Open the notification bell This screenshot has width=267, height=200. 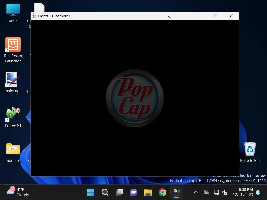(x=258, y=192)
